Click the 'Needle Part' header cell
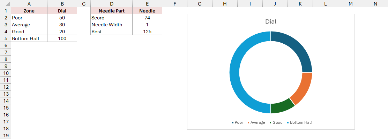Viewport: 388px width, 139px height. [x=111, y=11]
